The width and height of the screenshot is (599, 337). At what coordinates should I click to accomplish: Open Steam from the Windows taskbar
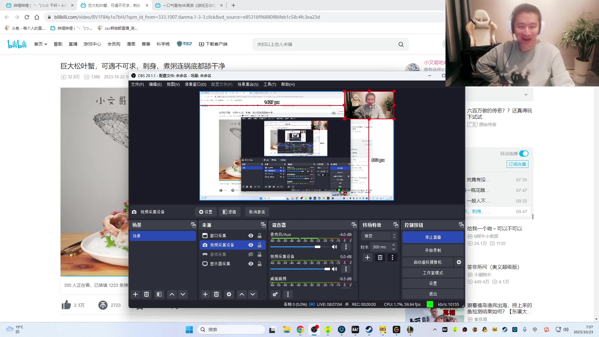click(x=369, y=330)
